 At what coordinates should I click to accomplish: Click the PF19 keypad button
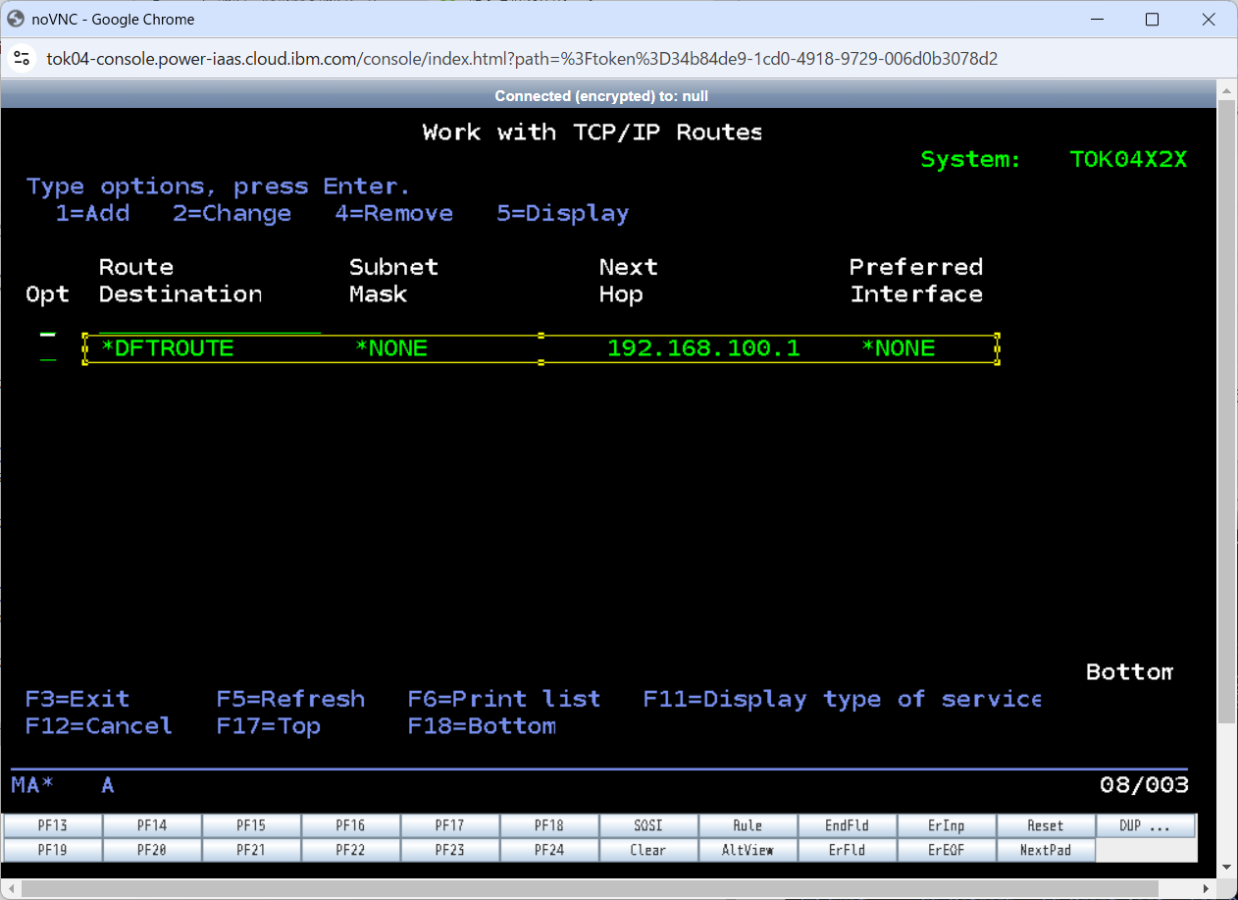pyautogui.click(x=53, y=850)
